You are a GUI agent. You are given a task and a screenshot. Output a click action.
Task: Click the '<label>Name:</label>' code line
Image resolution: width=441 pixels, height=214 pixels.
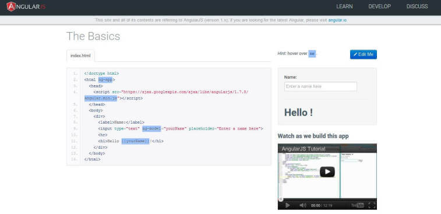click(121, 122)
